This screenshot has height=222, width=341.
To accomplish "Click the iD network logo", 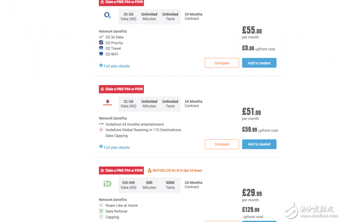I will click(x=107, y=184).
